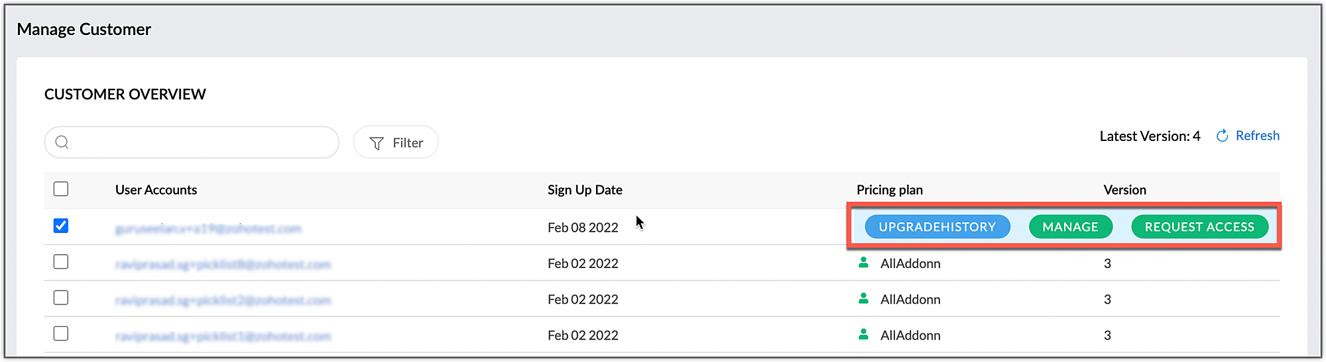Click the circular Refresh arrow icon
The width and height of the screenshot is (1326, 362).
click(1222, 136)
